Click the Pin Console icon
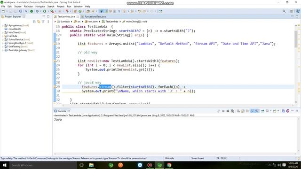Screen dimensions: 301x169 tap(262, 111)
